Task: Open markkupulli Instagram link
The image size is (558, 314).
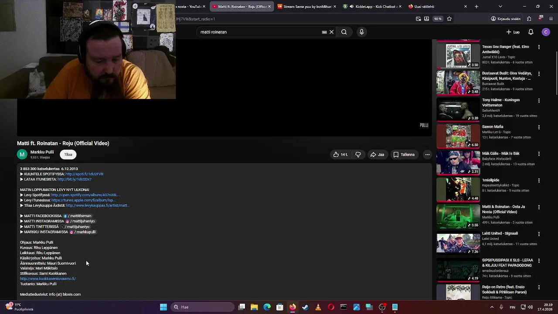Action: pyautogui.click(x=83, y=232)
